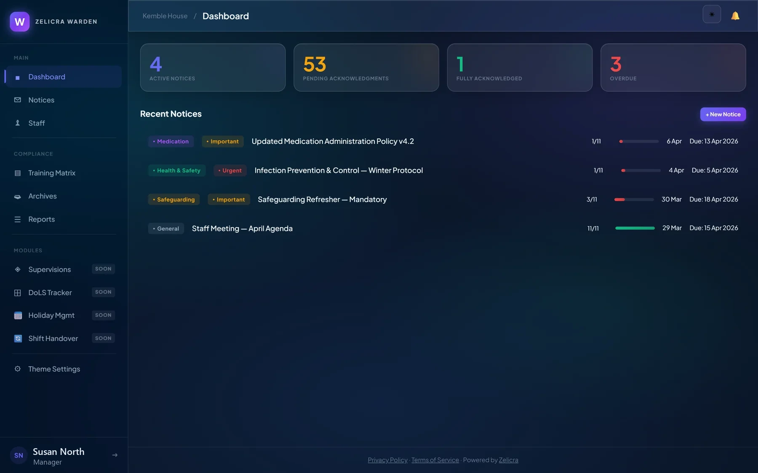This screenshot has width=758, height=473.
Task: Click Due: 5 Apr 2026 date
Action: [715, 170]
